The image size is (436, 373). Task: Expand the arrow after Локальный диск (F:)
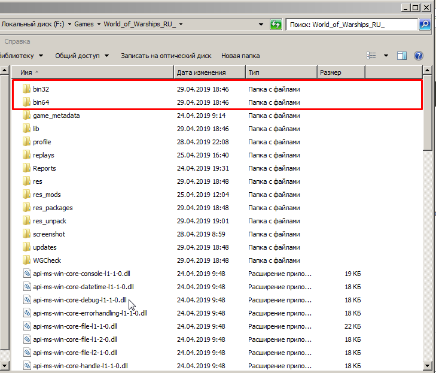69,25
